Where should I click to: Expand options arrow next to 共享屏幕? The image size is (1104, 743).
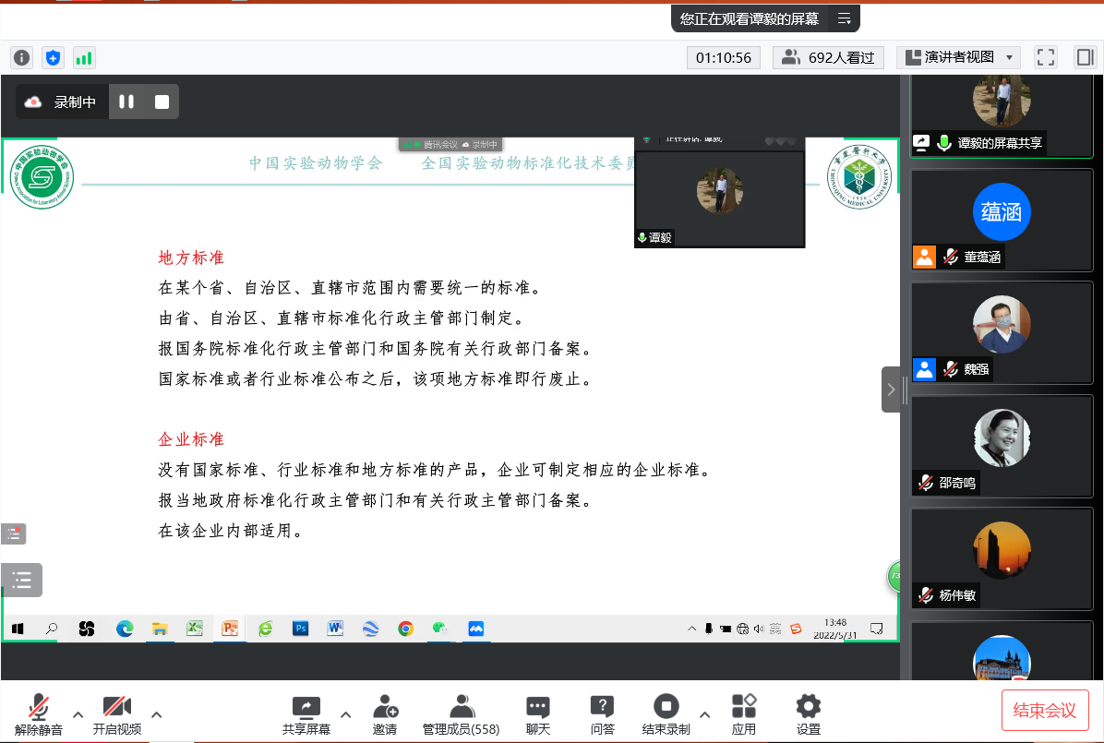click(x=345, y=713)
